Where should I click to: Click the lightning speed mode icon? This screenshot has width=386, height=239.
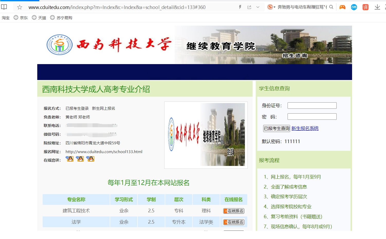click(240, 7)
